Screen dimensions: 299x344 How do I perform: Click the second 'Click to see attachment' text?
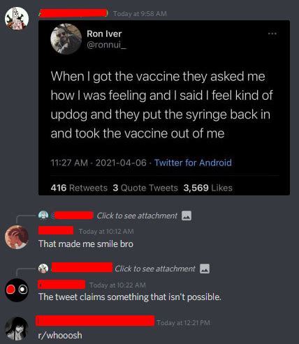pos(155,269)
